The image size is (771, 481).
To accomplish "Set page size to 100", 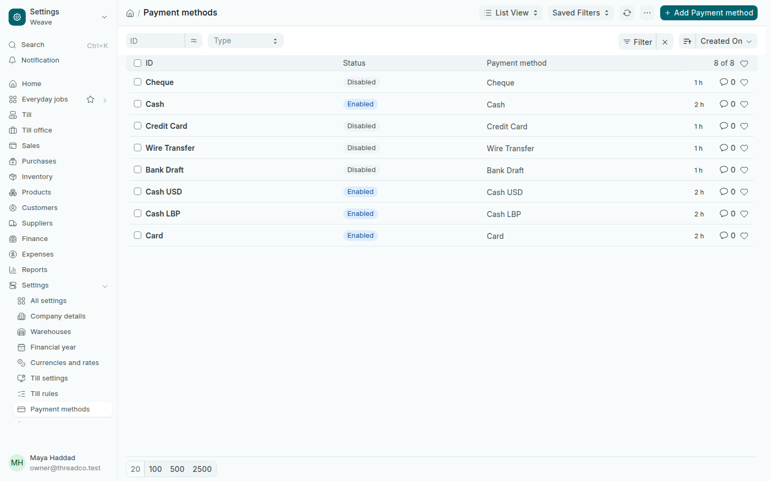I will point(155,469).
